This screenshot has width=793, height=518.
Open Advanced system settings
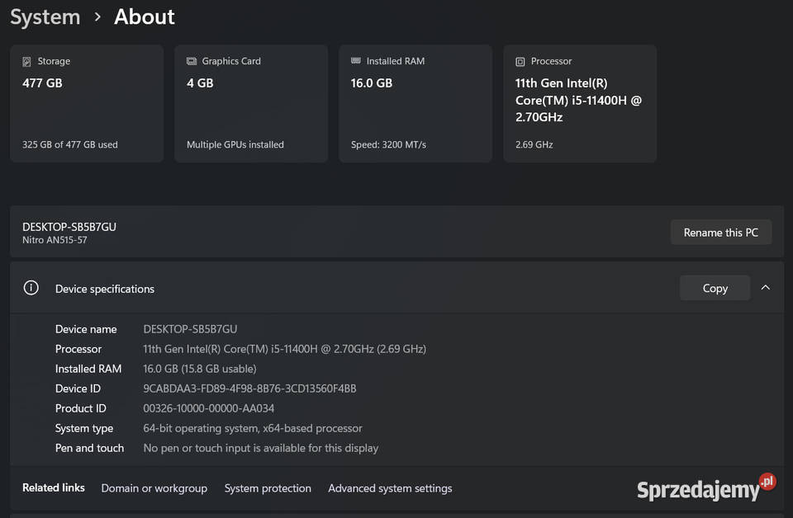(x=390, y=488)
